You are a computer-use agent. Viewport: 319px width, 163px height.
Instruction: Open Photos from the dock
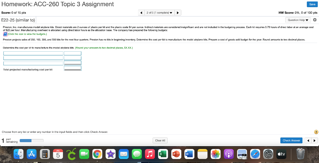(216, 154)
